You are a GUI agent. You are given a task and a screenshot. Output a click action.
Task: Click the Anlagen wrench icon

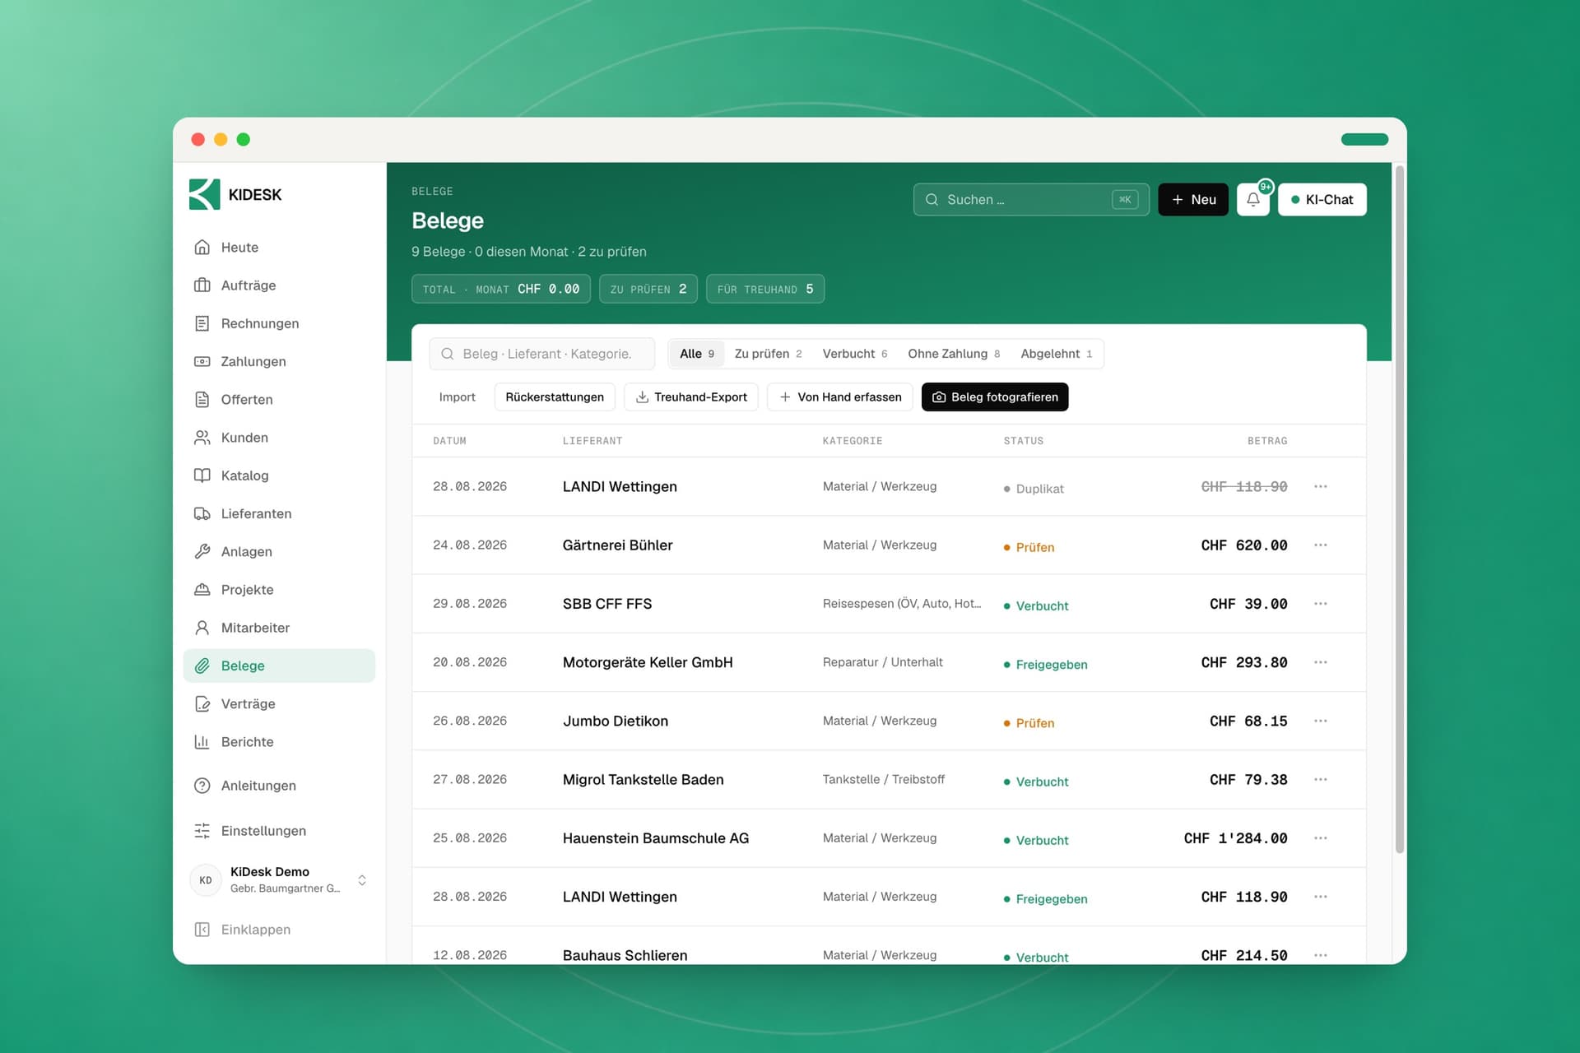(x=202, y=551)
